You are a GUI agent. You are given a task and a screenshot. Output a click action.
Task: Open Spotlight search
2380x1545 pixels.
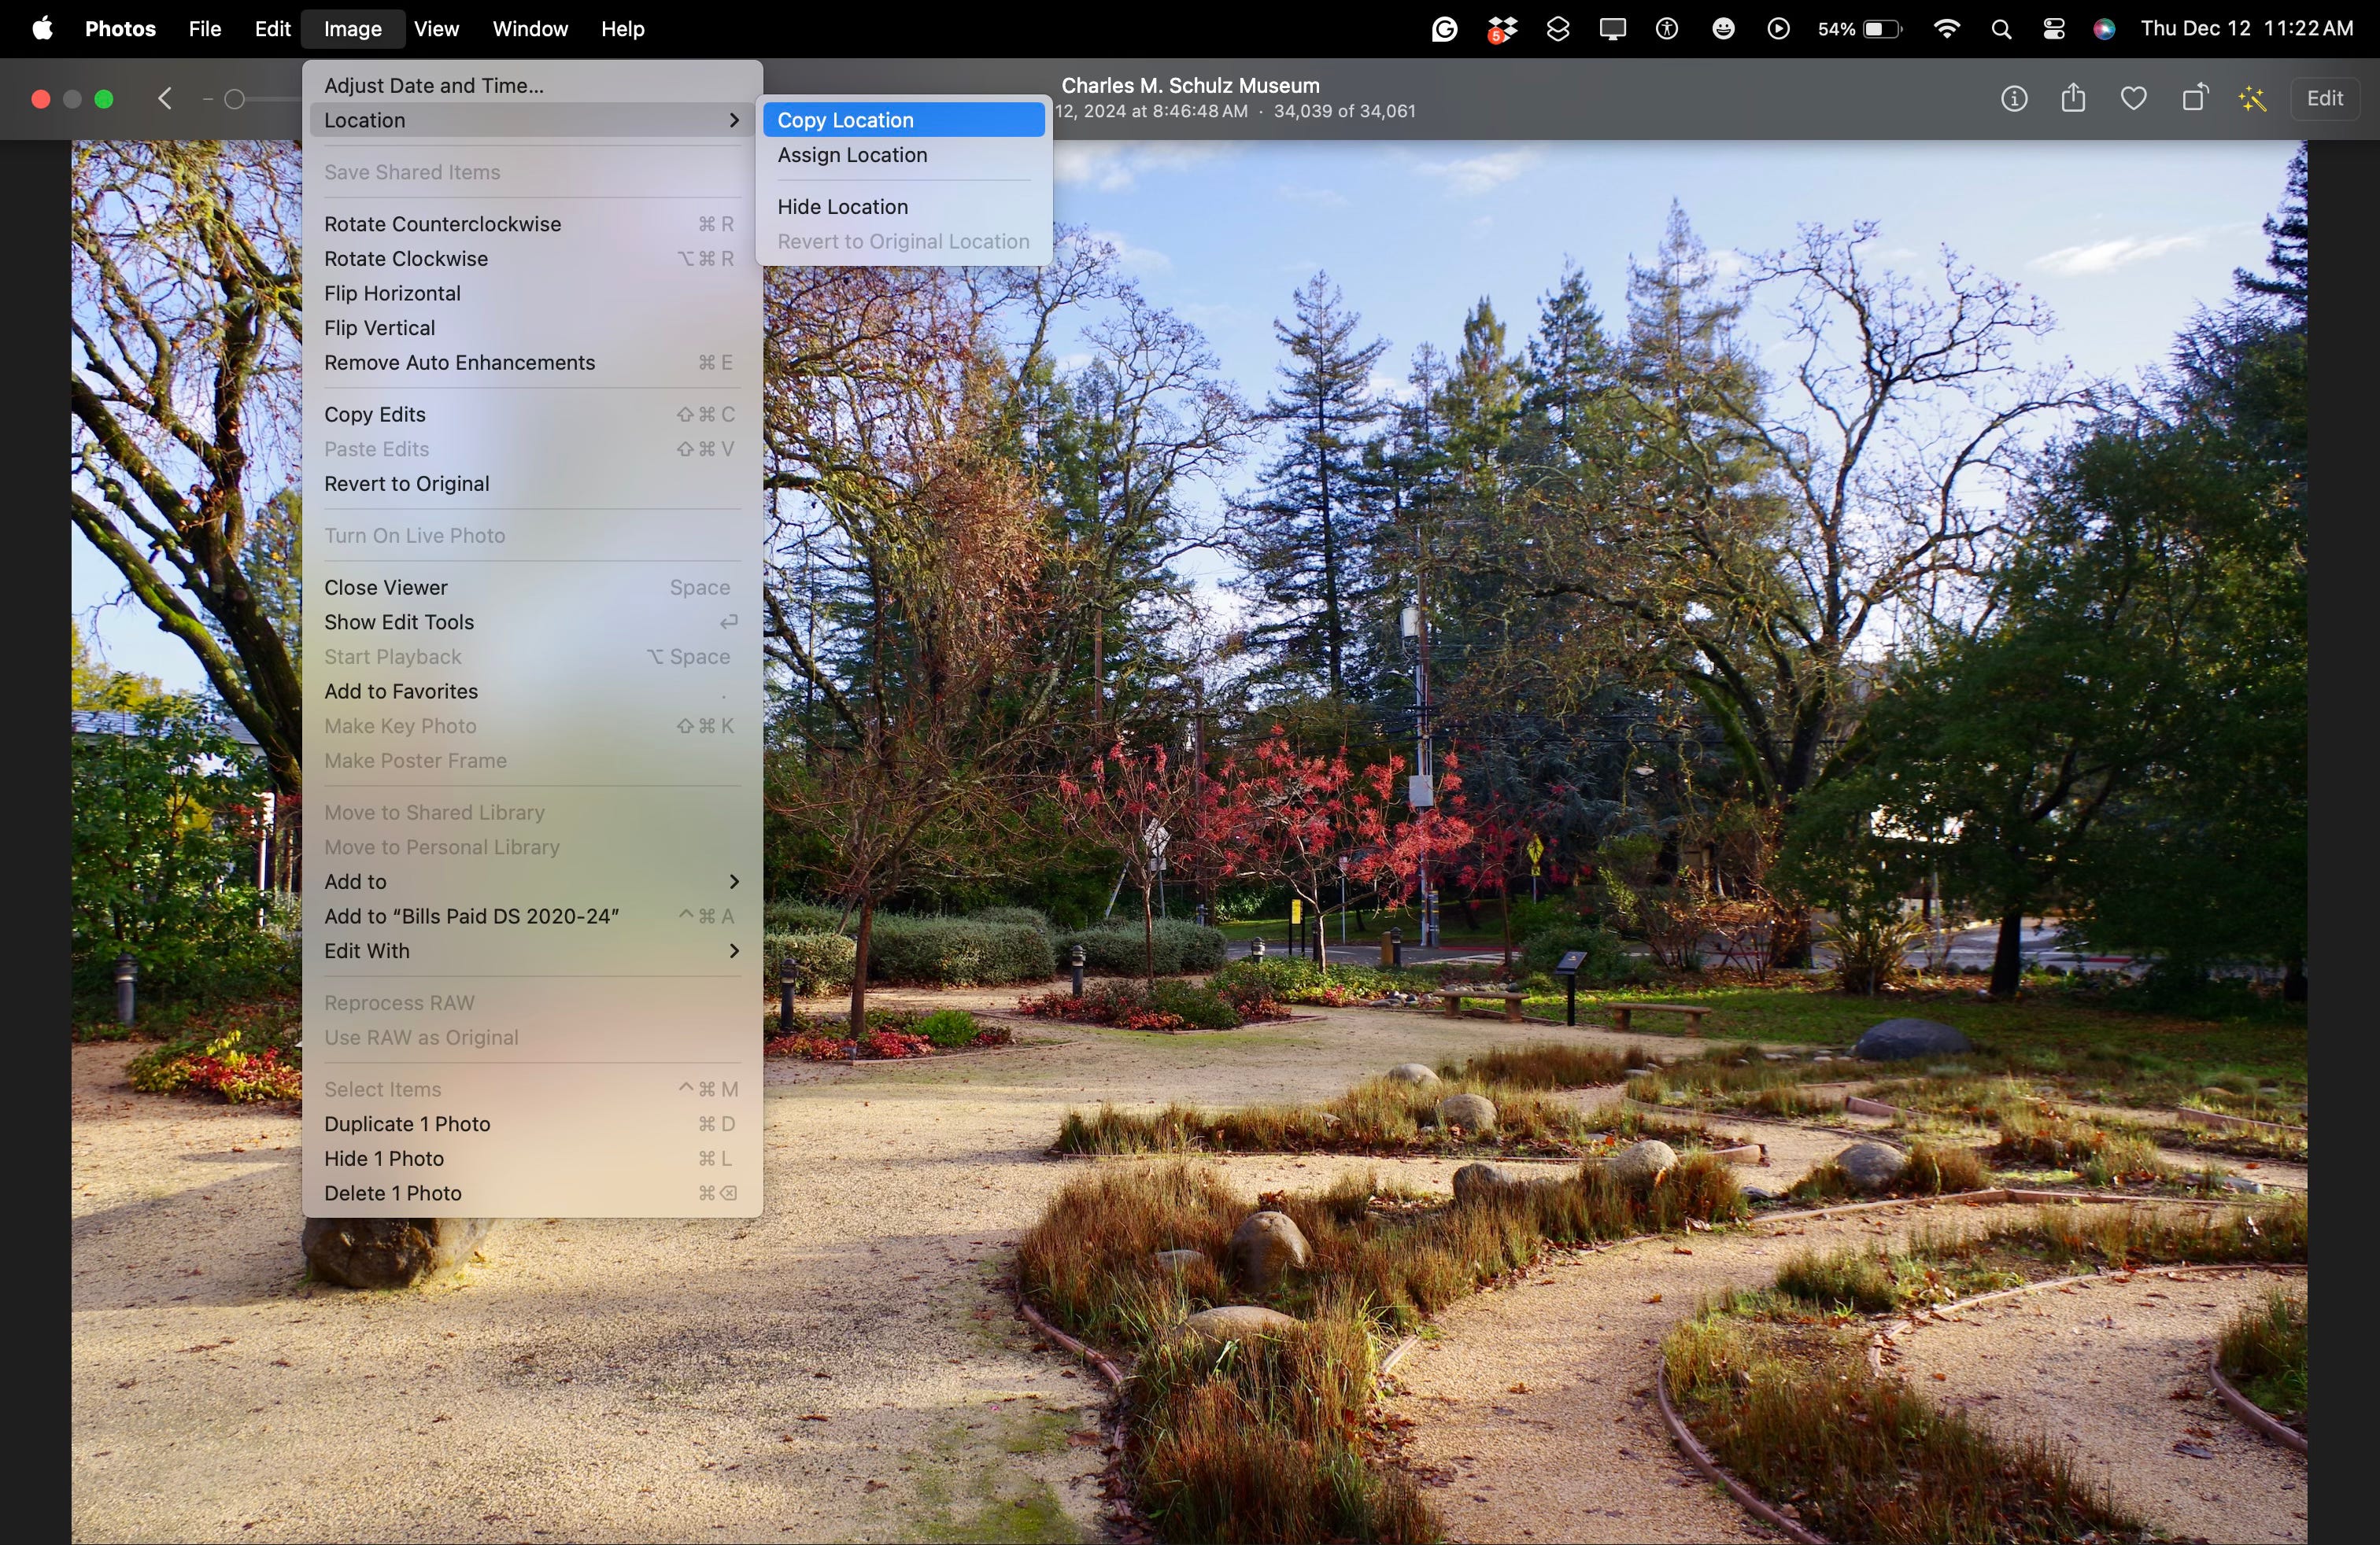point(2001,30)
